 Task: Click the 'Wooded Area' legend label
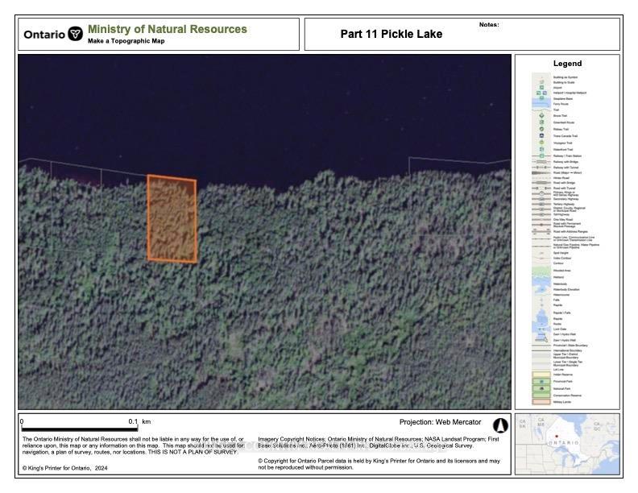[x=562, y=271]
